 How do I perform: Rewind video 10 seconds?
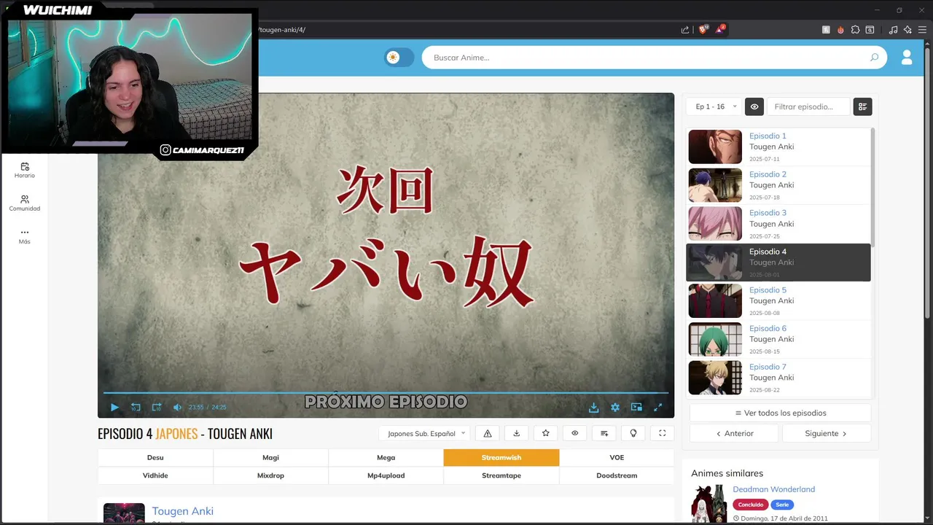pyautogui.click(x=136, y=407)
